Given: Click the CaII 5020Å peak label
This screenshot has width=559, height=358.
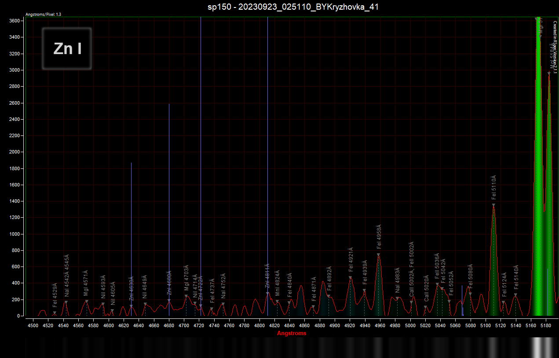Looking at the screenshot, I should 426,288.
